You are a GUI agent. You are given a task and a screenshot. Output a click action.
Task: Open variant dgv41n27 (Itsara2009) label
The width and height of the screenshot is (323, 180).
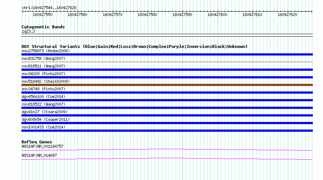(45, 112)
